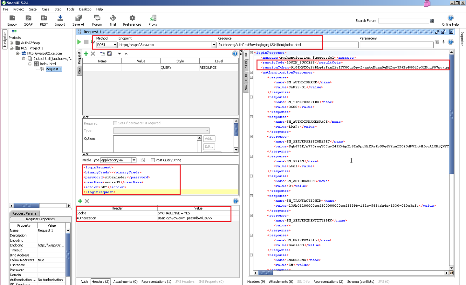Click the navigator horizontal scrollbar thumb
The width and height of the screenshot is (466, 285).
tap(26, 205)
